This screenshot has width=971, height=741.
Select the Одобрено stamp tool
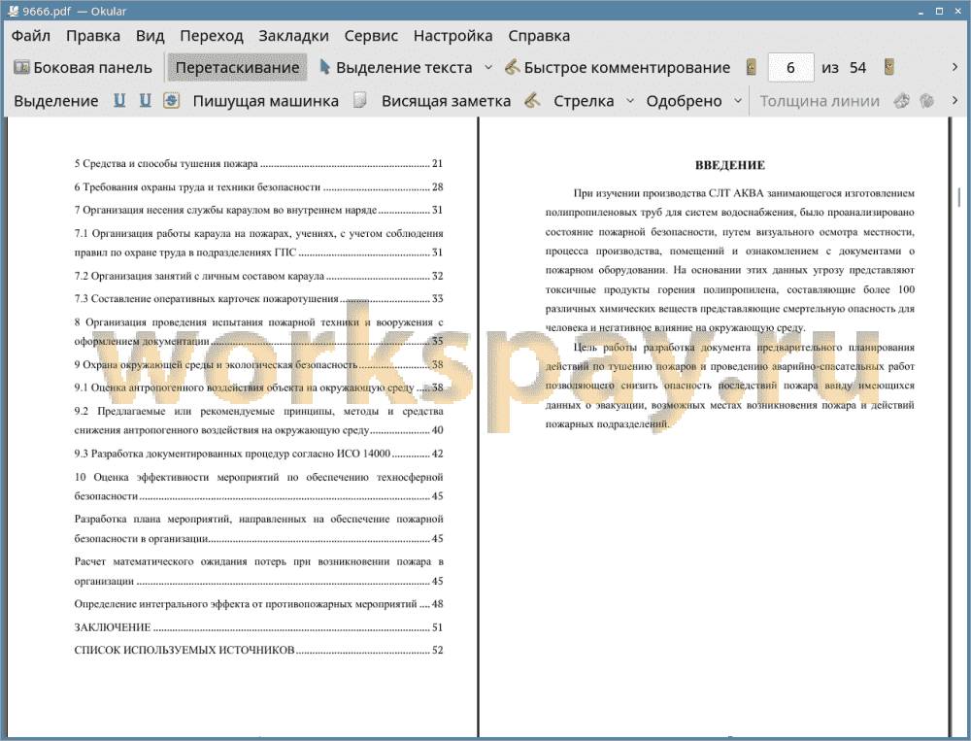684,101
